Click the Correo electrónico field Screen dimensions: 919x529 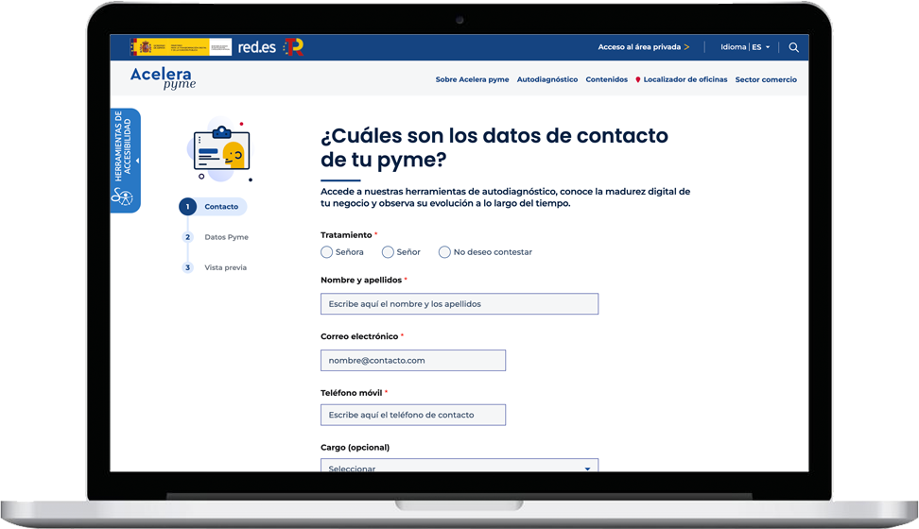coord(412,360)
